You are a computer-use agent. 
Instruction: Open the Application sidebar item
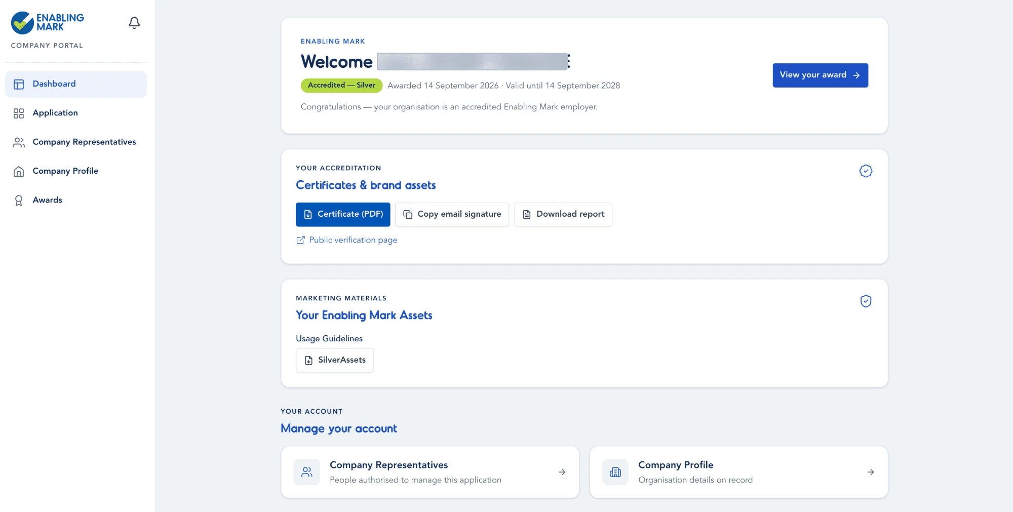[76, 113]
